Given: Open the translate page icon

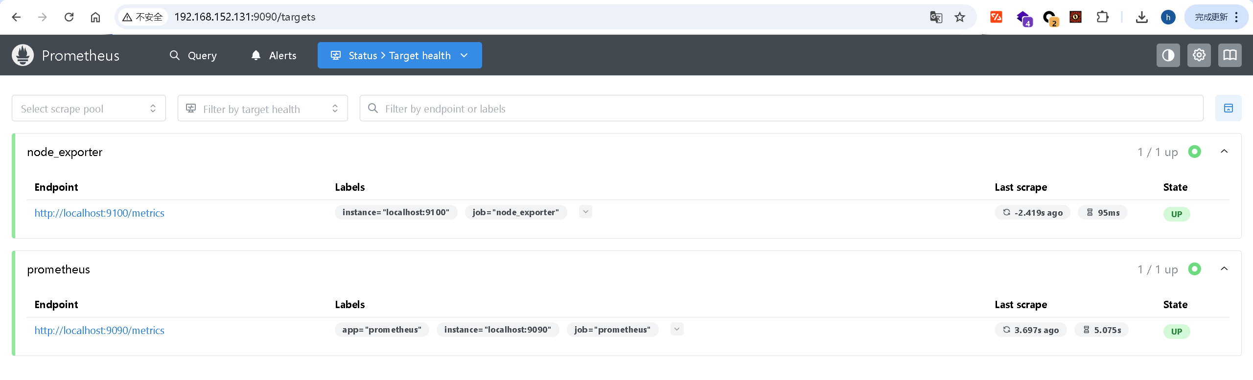Looking at the screenshot, I should tap(936, 17).
